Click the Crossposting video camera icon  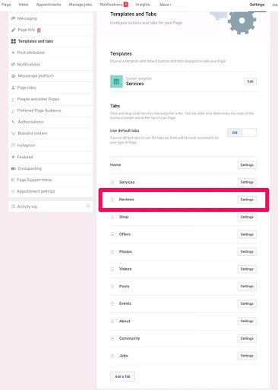14,168
